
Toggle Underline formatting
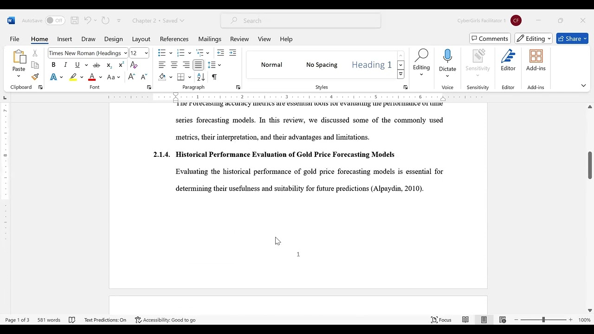77,65
